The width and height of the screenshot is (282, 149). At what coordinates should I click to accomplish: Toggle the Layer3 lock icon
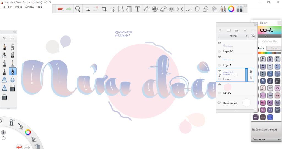(x=251, y=78)
